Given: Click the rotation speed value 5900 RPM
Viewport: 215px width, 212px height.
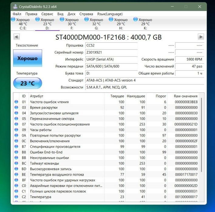Looking at the screenshot, I should 189,59.
